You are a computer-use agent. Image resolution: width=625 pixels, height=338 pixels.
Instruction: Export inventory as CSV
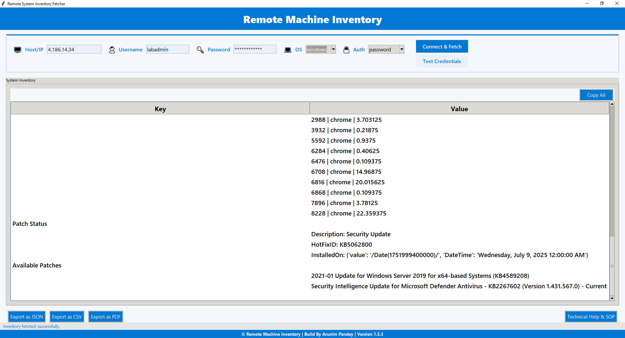(67, 316)
